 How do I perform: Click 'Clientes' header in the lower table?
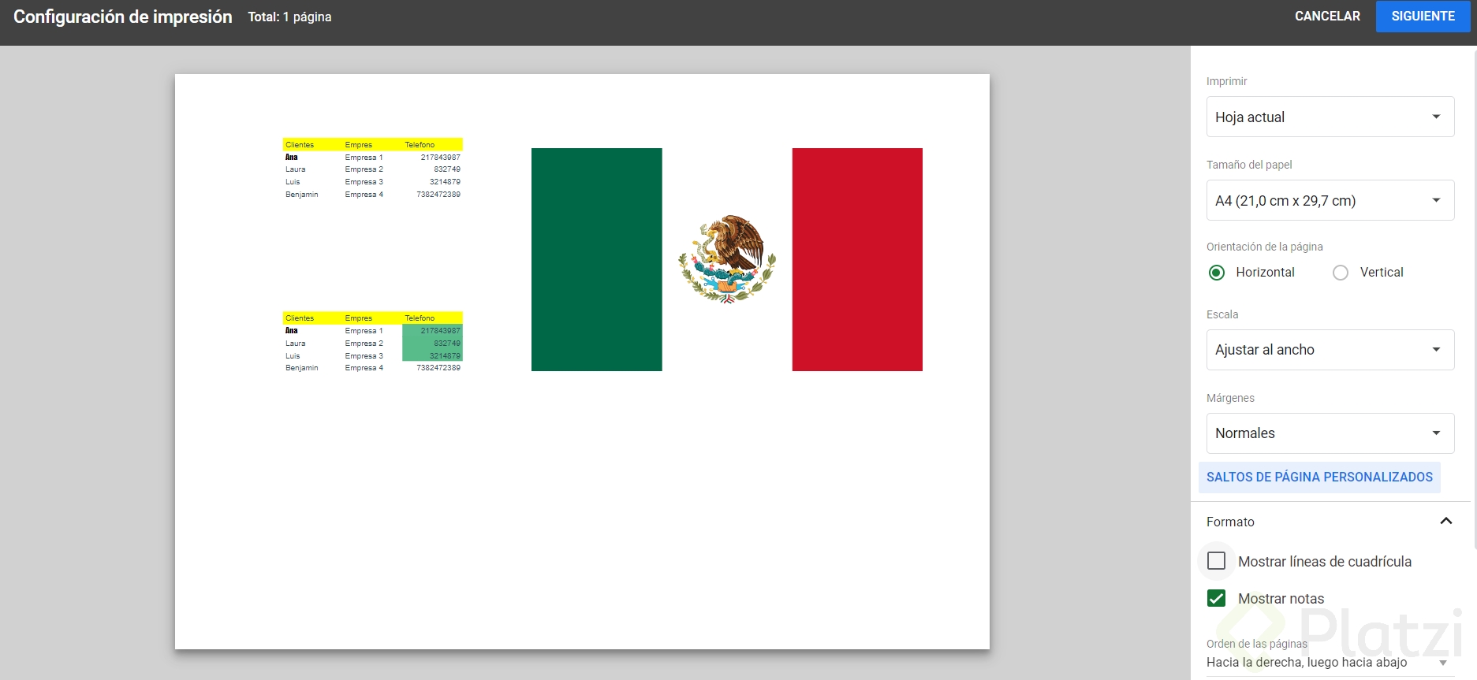click(x=300, y=318)
